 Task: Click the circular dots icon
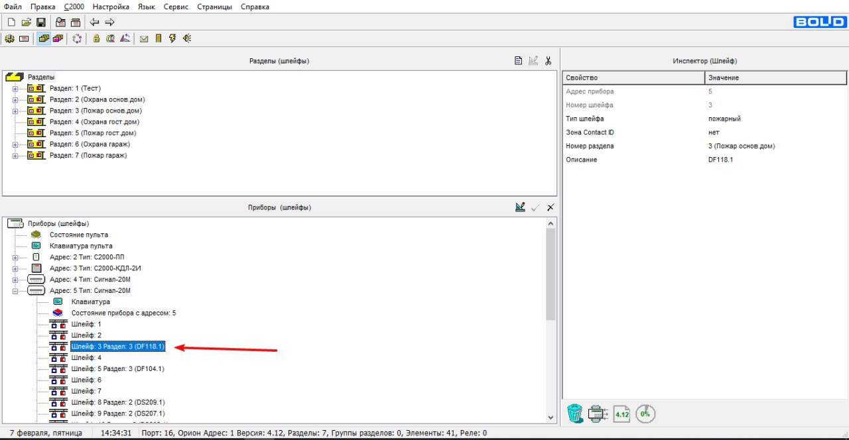click(x=77, y=38)
